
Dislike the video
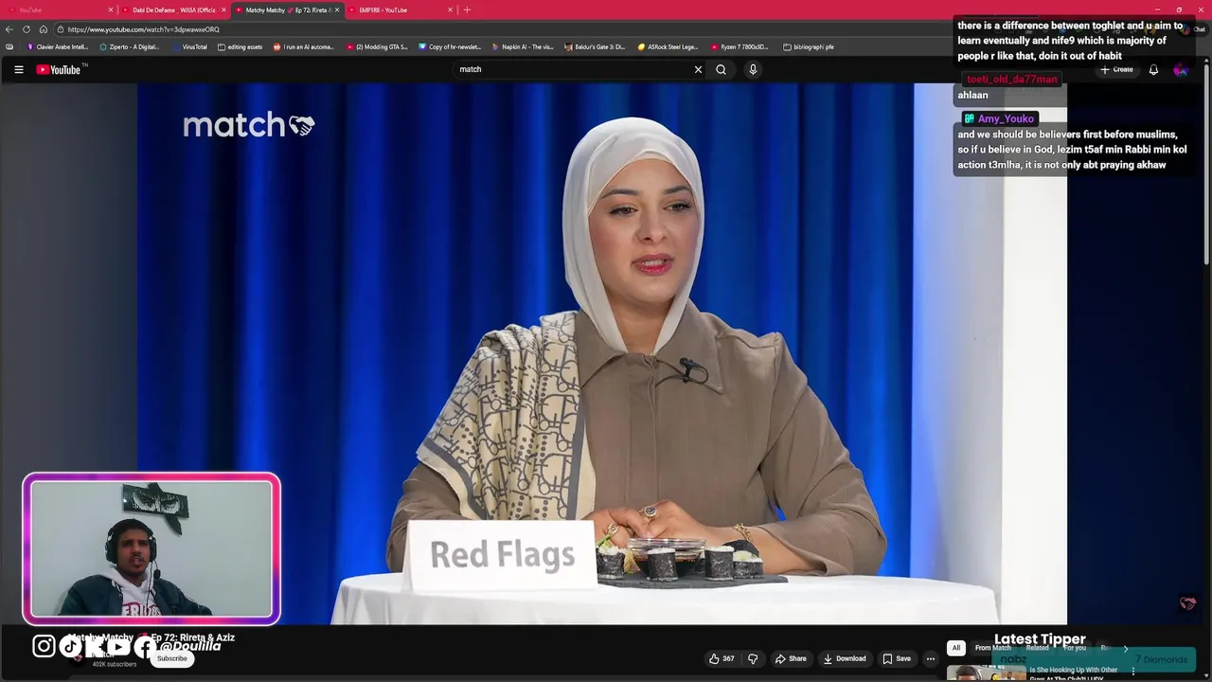(x=753, y=658)
